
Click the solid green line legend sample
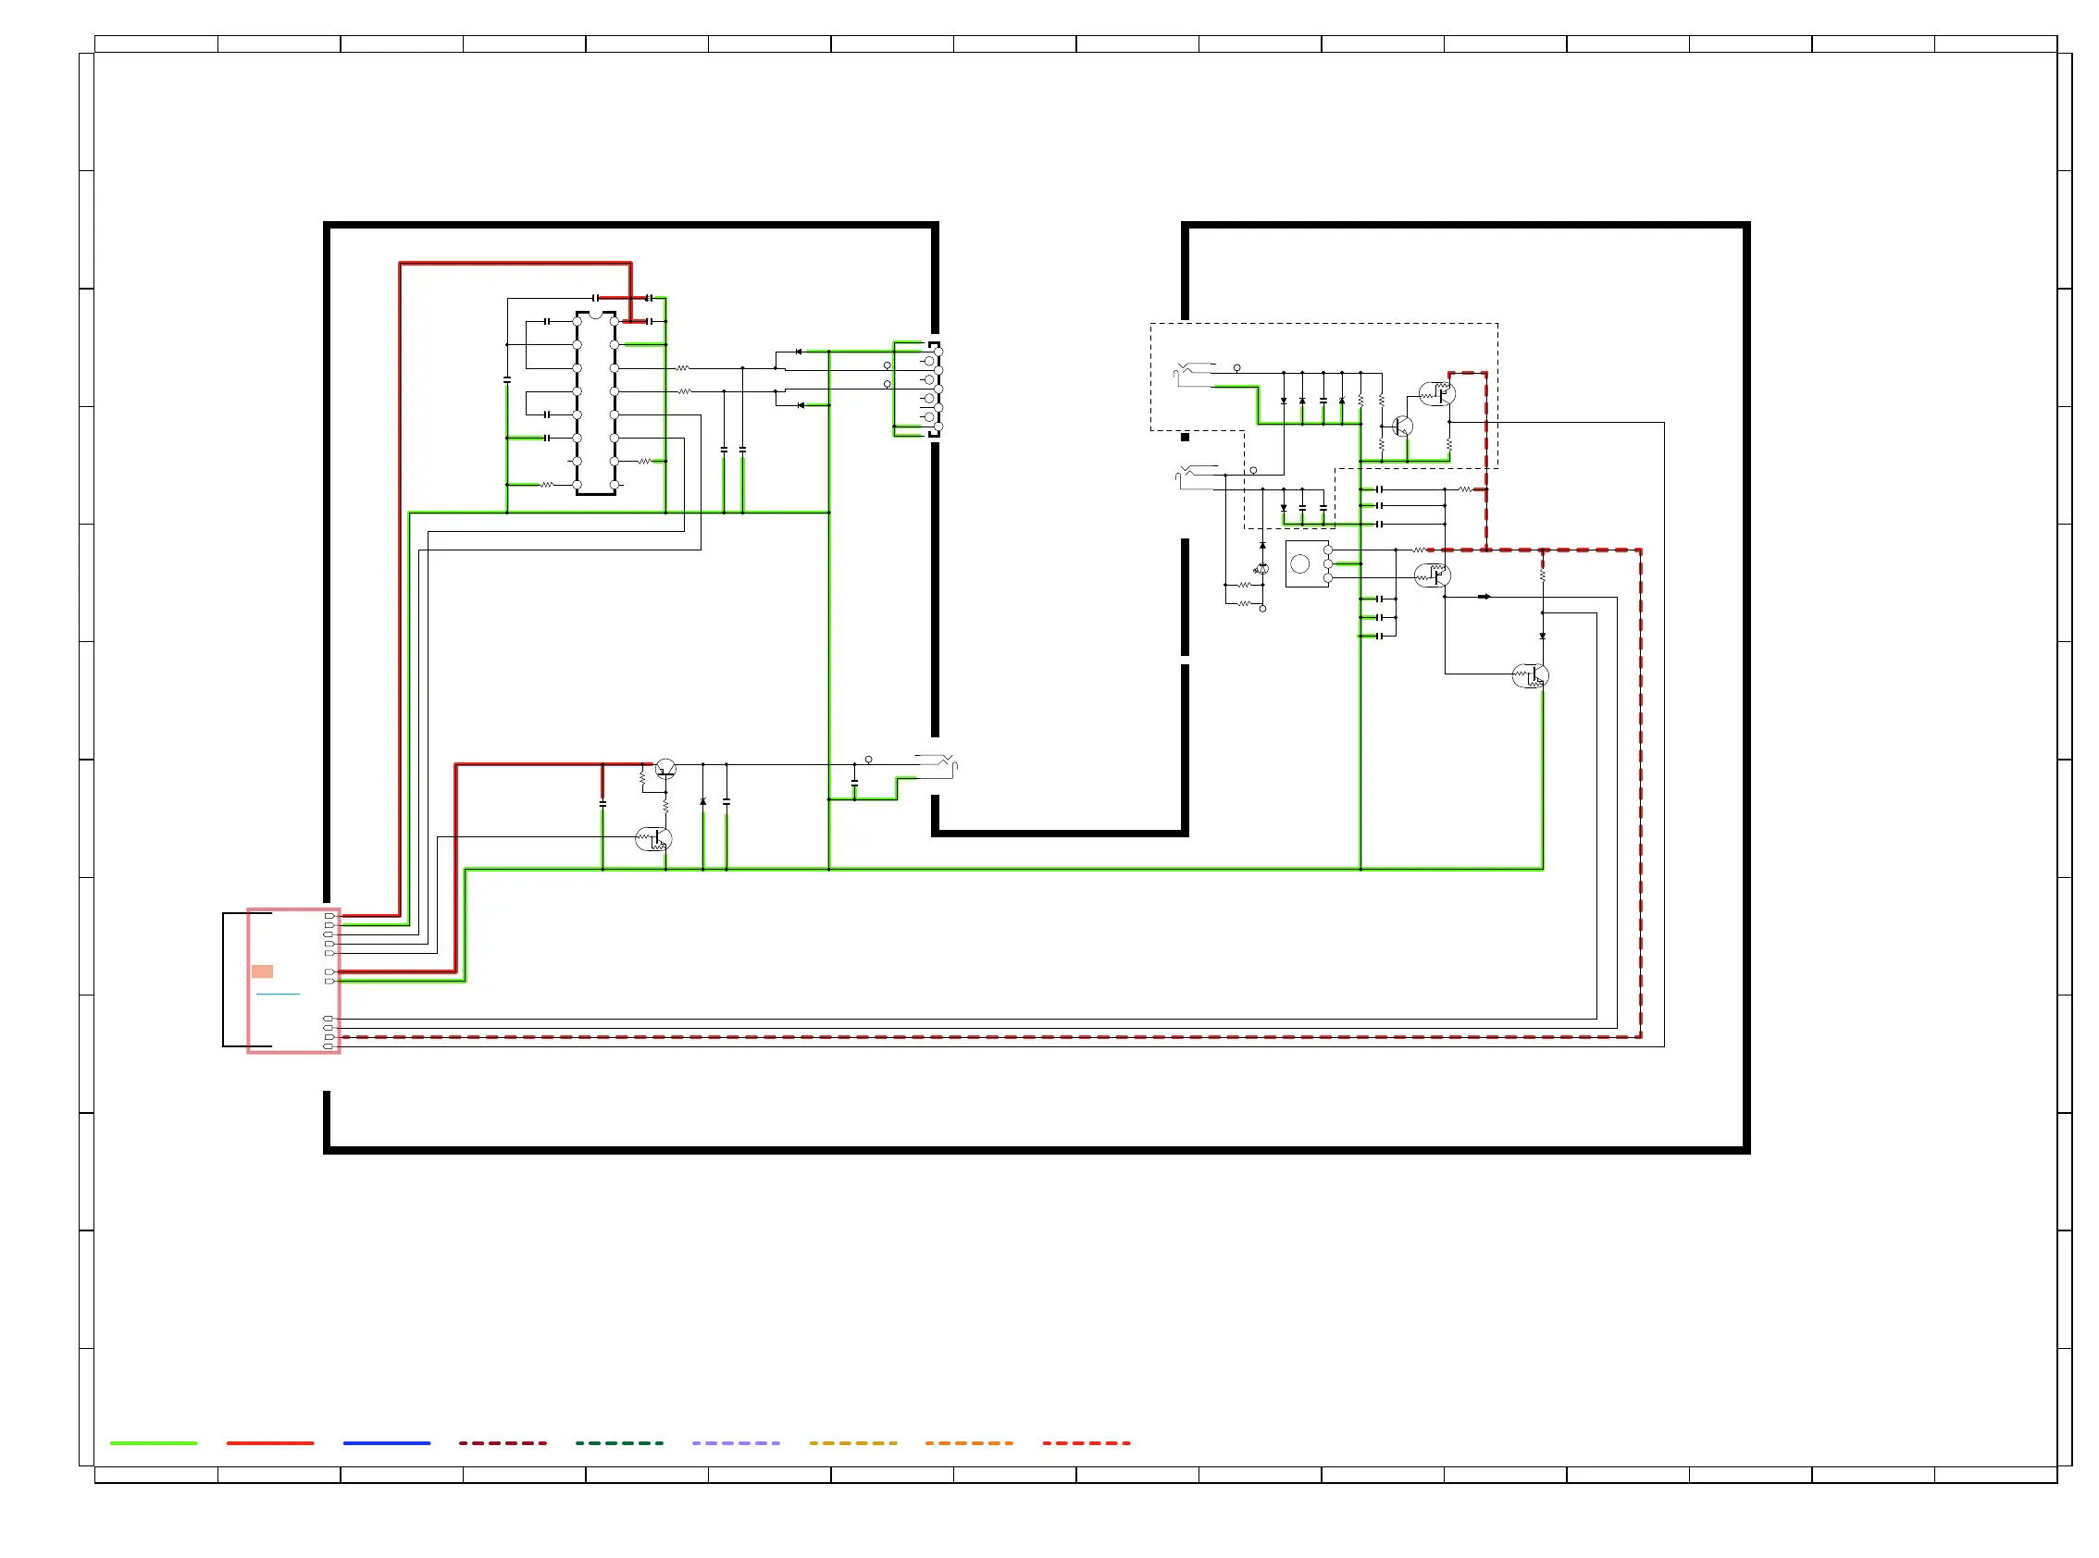(153, 1444)
